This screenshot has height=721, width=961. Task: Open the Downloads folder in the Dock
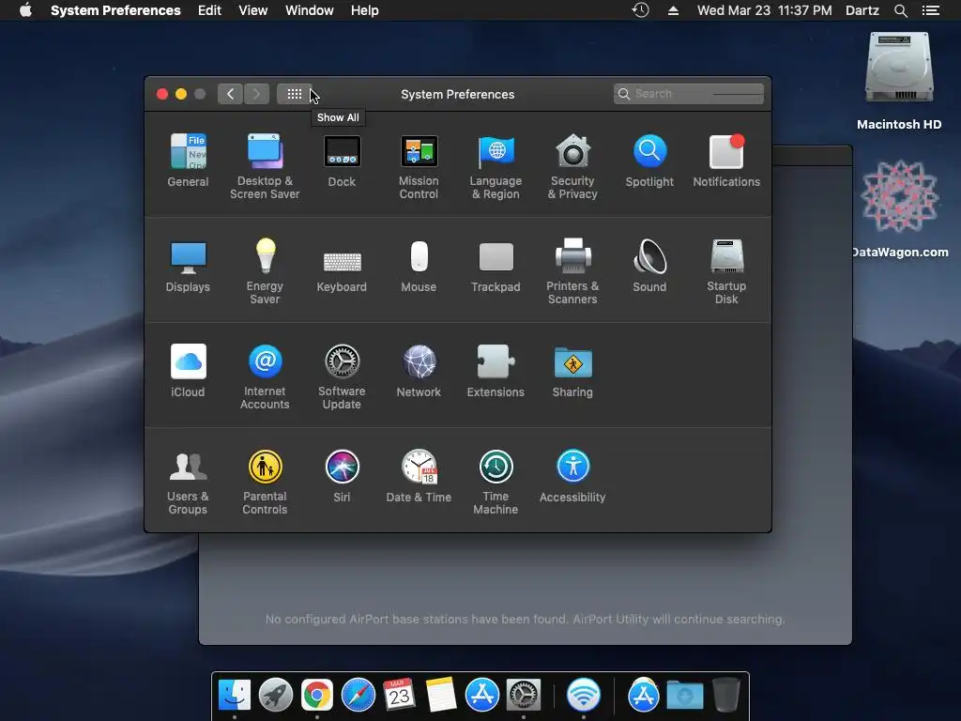684,696
